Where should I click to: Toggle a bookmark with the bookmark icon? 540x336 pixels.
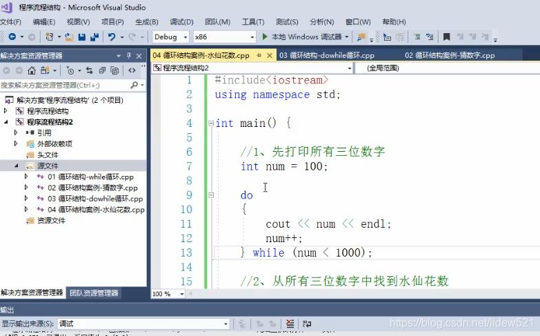click(446, 37)
